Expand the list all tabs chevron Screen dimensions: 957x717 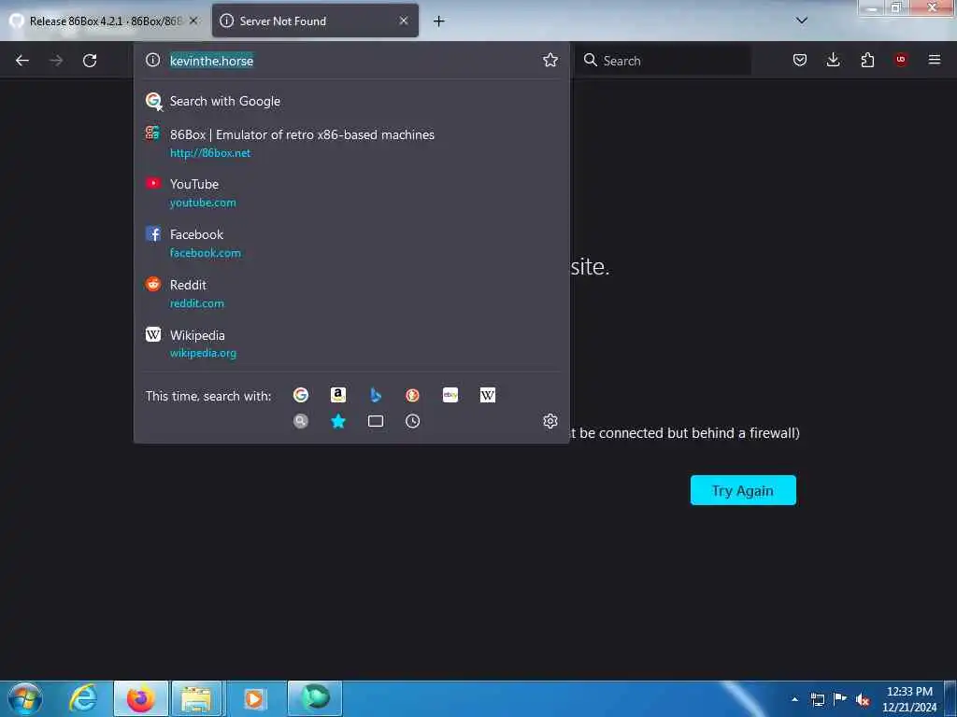tap(801, 21)
